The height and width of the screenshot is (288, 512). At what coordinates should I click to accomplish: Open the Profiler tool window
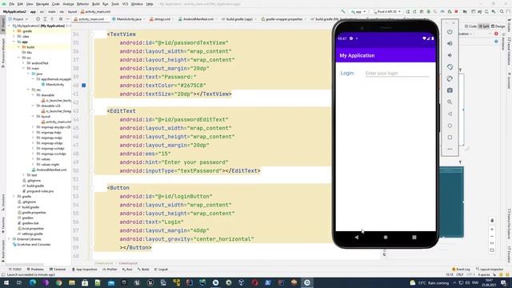point(110,270)
